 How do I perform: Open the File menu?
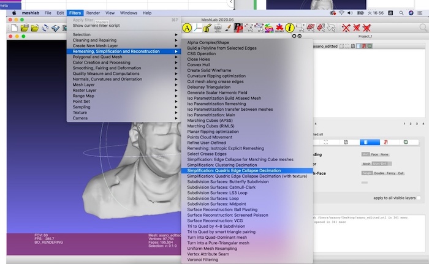(x=48, y=13)
